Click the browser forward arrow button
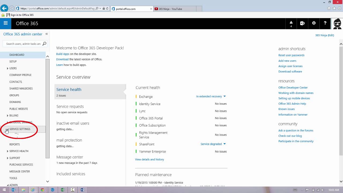343x193 pixels. pos(12,9)
